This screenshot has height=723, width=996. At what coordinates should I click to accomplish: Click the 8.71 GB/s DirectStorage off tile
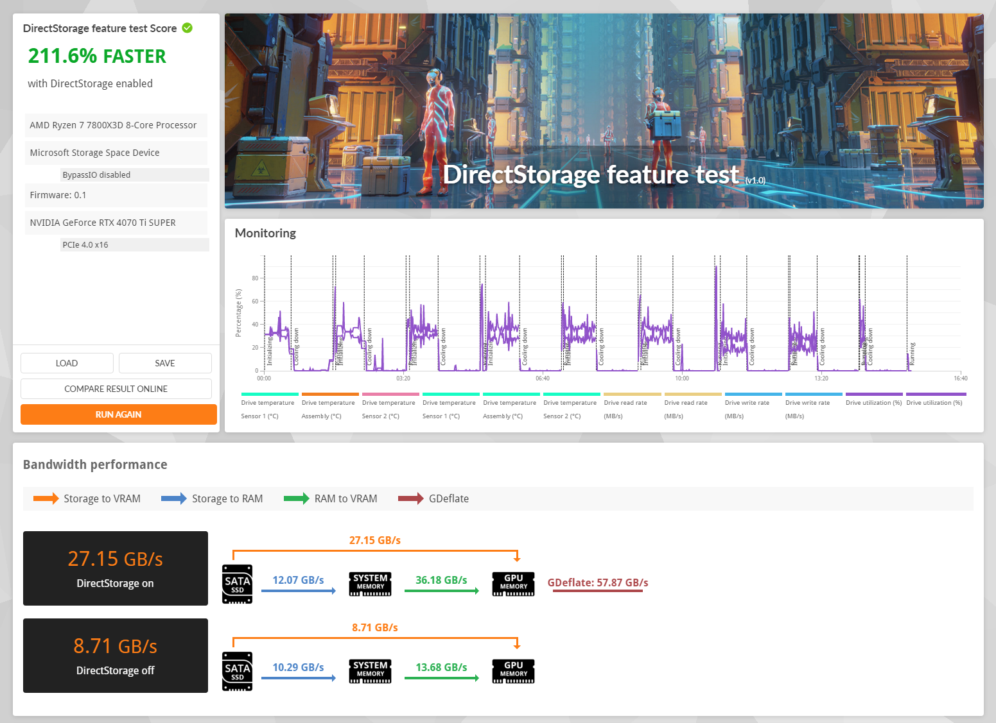pyautogui.click(x=116, y=656)
